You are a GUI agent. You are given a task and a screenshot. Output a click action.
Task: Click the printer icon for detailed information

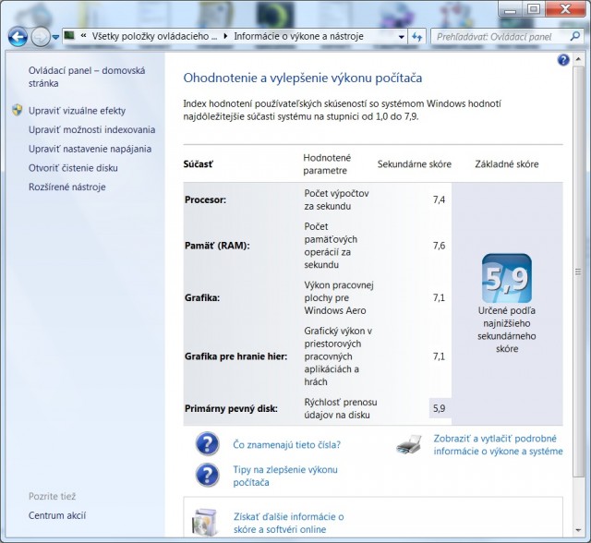click(x=409, y=445)
